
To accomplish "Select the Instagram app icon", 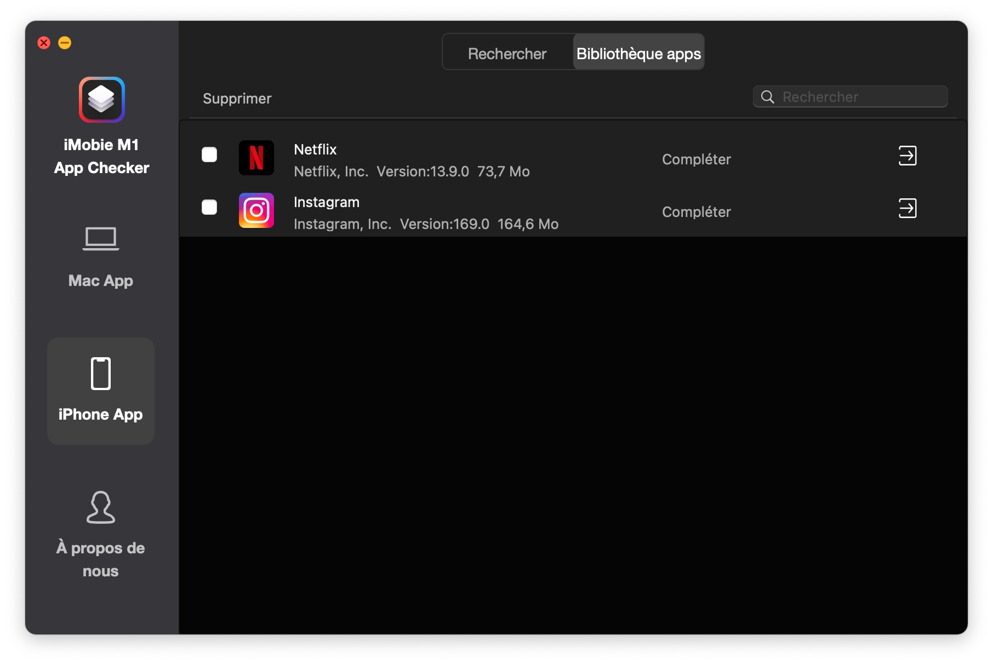I will coord(256,210).
